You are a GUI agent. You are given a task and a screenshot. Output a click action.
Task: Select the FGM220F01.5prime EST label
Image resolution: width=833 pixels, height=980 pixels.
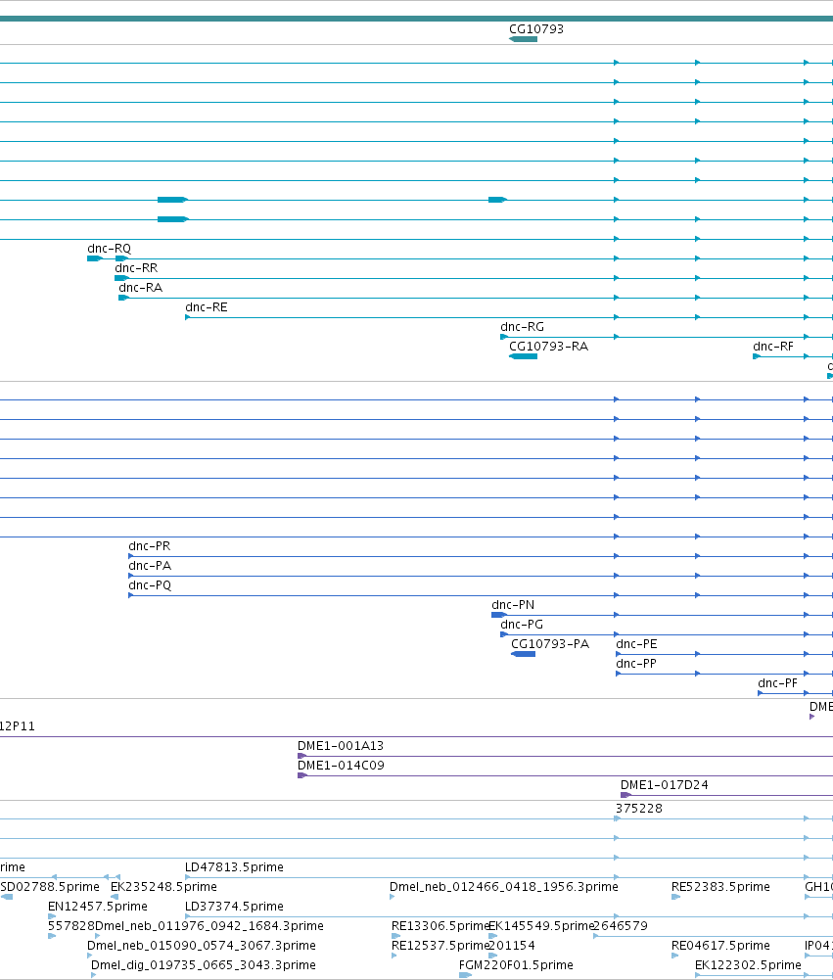point(516,965)
